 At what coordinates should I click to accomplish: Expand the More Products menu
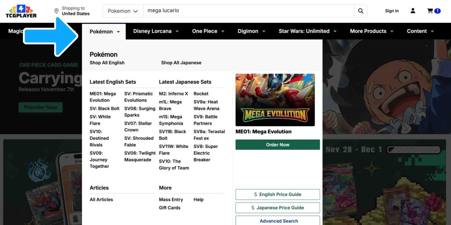372,31
